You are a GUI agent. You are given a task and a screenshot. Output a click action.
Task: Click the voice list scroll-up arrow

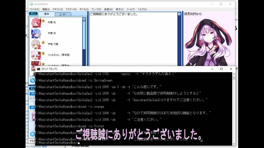tap(84, 19)
